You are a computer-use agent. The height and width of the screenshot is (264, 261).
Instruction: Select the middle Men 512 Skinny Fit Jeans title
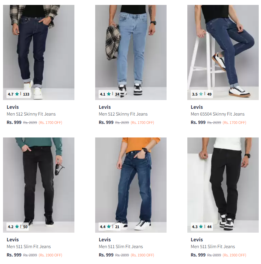(123, 114)
